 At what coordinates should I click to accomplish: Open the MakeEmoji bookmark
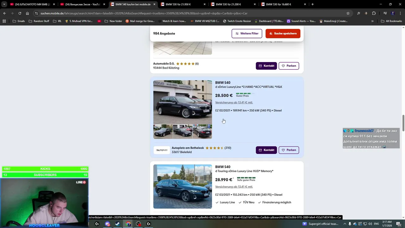pyautogui.click(x=333, y=21)
